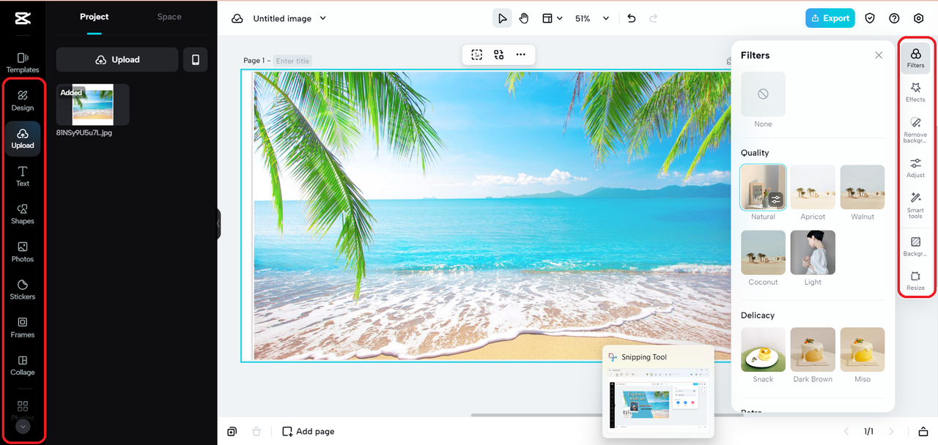Open the Photos panel
The width and height of the screenshot is (938, 445).
(x=23, y=253)
